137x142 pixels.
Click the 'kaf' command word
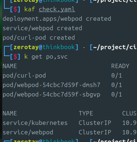point(30,9)
